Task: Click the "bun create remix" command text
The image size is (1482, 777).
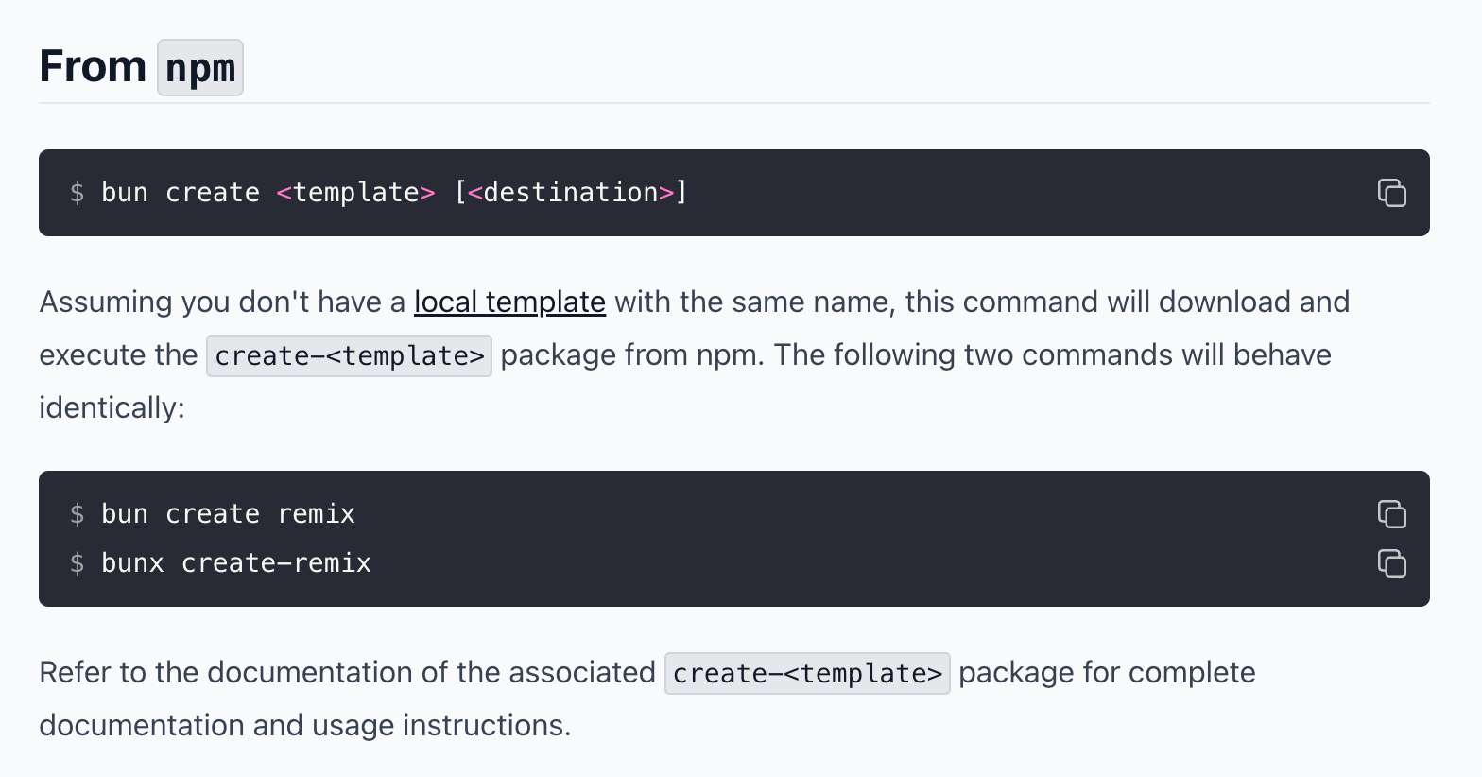Action: click(x=228, y=514)
